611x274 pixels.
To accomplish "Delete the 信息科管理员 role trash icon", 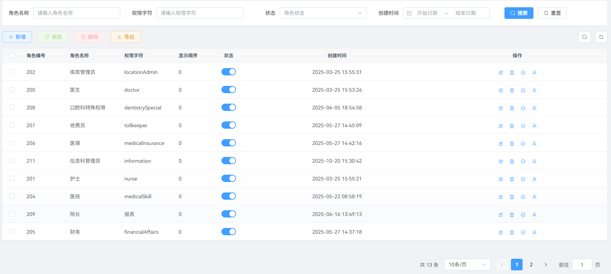I will [512, 161].
